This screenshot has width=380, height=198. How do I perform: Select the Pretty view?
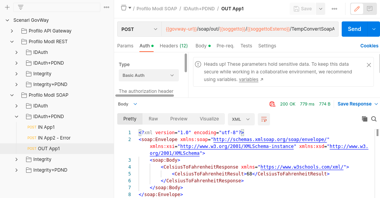(x=129, y=119)
